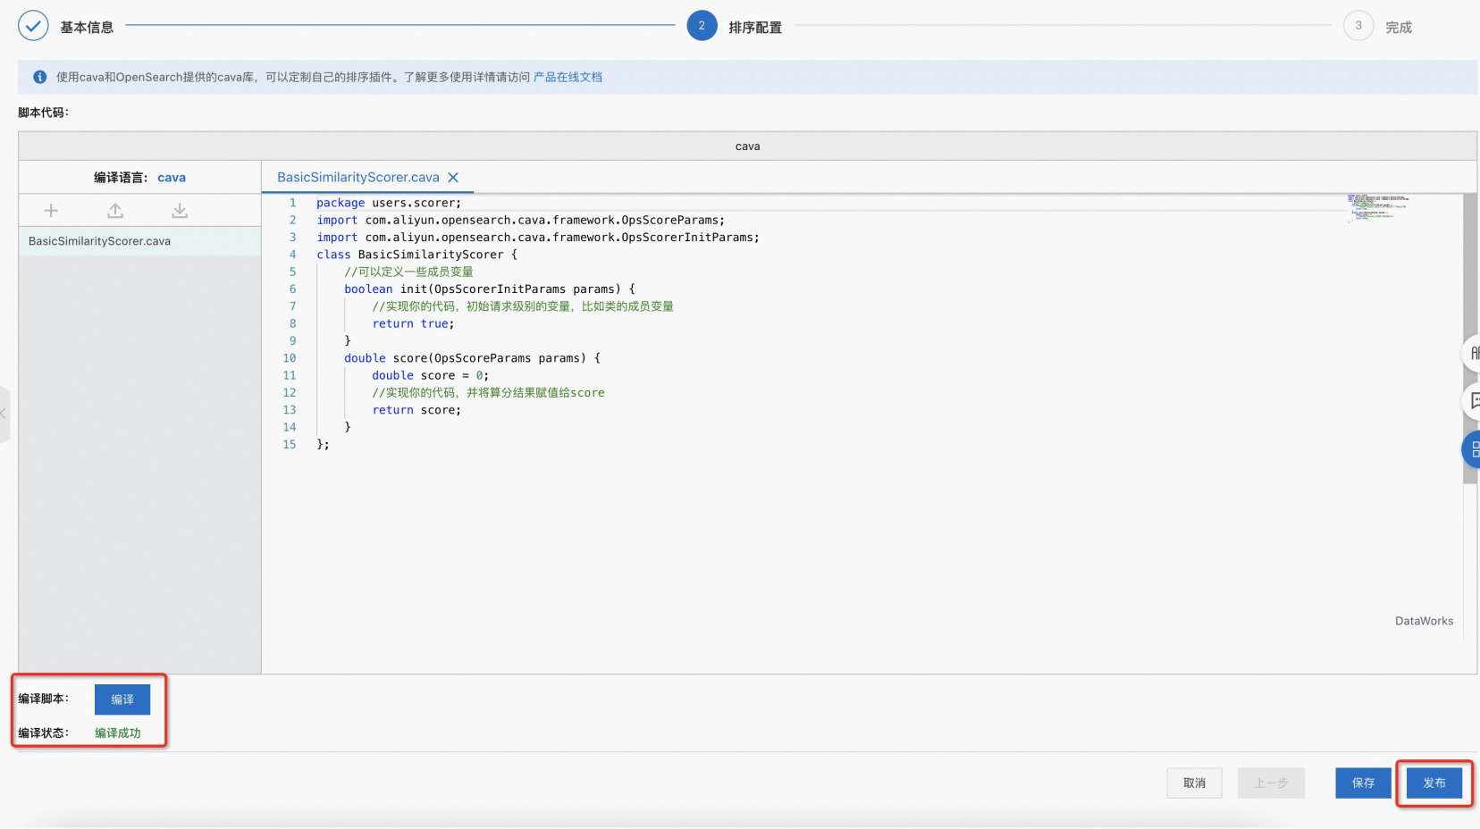Image resolution: width=1480 pixels, height=829 pixels.
Task: Select the BasicSimilarityScorer.cava editor tab
Action: (x=357, y=178)
